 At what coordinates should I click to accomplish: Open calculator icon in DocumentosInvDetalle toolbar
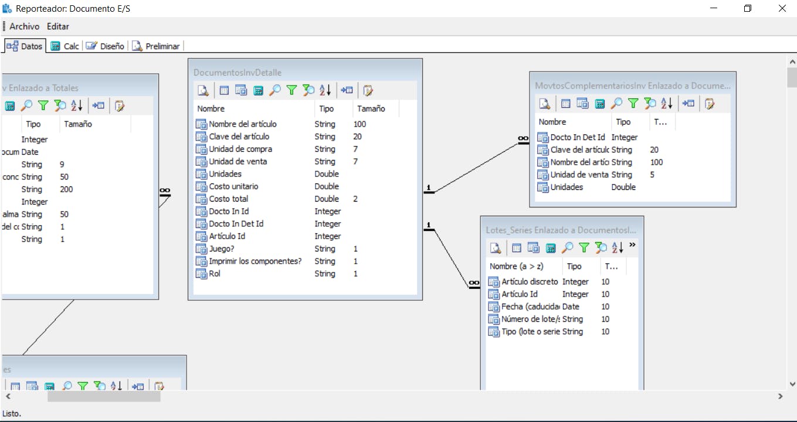(258, 90)
